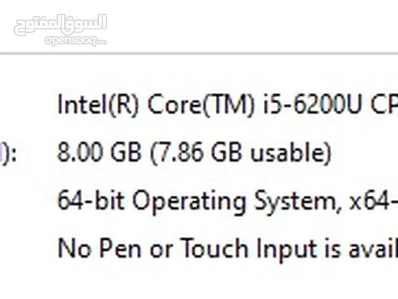Click the opensooq.com watermark text
Screen dimensions: 398x299
pos(75,40)
